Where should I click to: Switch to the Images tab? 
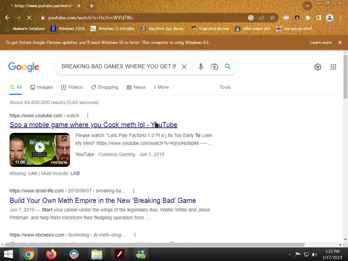(41, 87)
